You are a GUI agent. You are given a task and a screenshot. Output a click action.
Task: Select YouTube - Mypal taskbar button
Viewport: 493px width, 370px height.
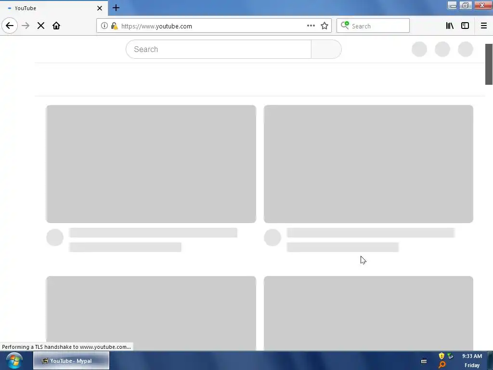click(71, 361)
